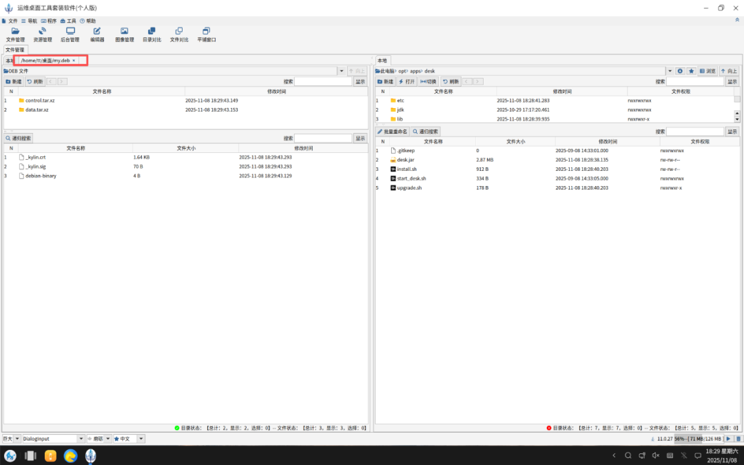Open the 工具 menu
This screenshot has width=744, height=465.
pyautogui.click(x=68, y=21)
